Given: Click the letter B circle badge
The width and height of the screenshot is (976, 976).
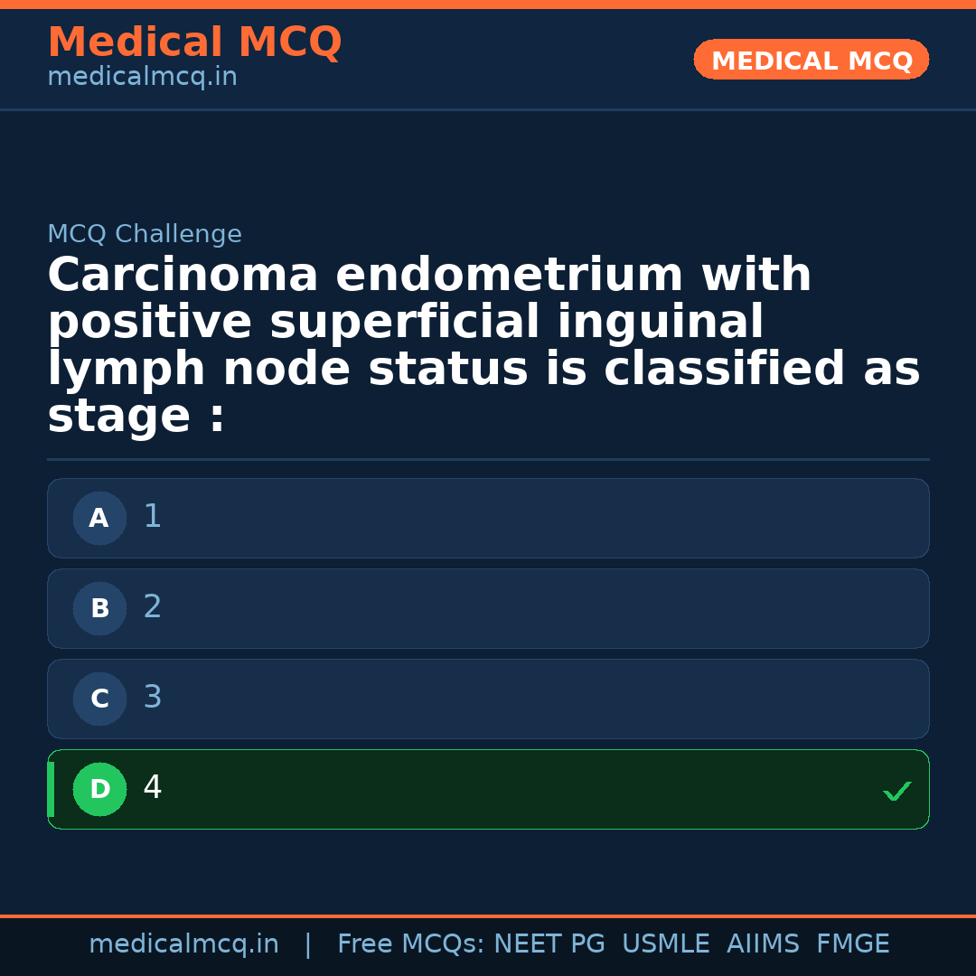Looking at the screenshot, I should click(x=99, y=609).
